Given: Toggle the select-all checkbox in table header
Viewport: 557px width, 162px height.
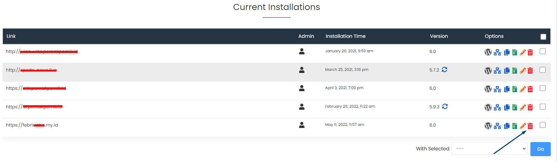Looking at the screenshot, I should coord(543,37).
